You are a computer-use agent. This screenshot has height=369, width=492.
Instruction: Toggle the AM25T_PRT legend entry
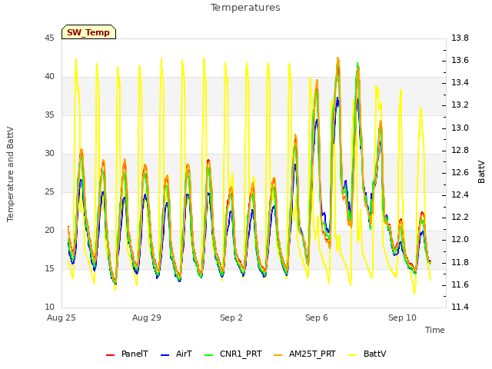(x=304, y=354)
